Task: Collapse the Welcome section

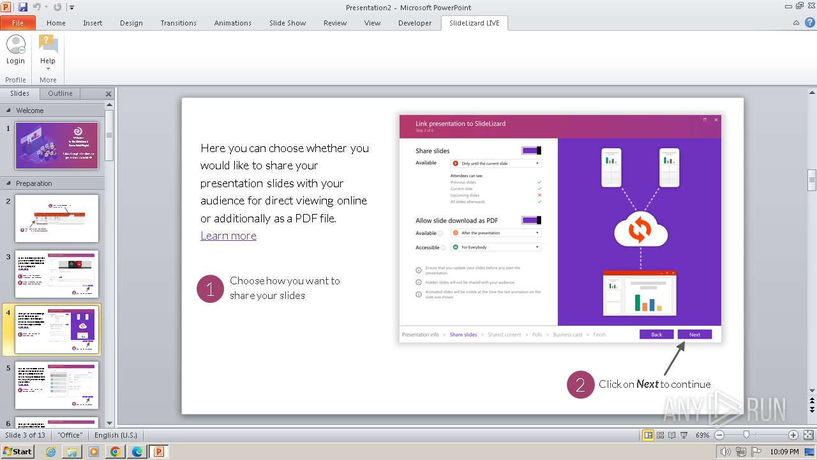Action: pyautogui.click(x=9, y=111)
